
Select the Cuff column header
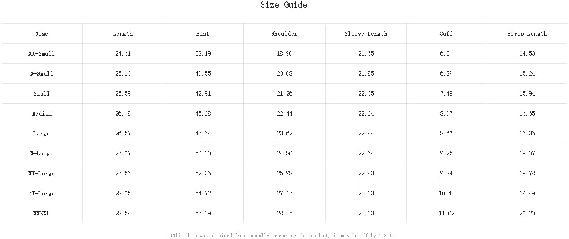pos(447,34)
